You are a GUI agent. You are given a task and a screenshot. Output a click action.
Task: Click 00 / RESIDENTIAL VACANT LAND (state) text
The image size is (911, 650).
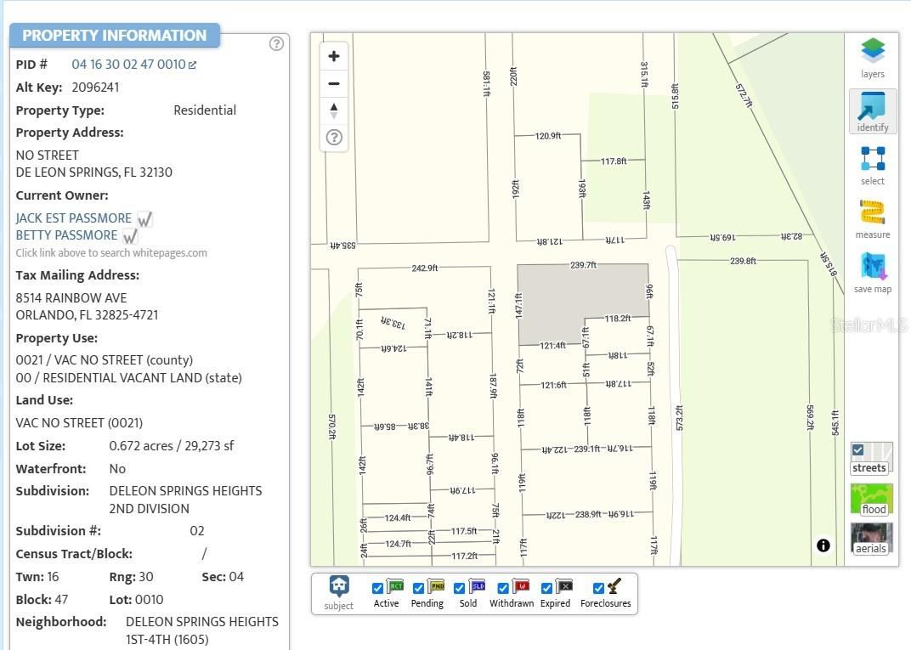129,378
